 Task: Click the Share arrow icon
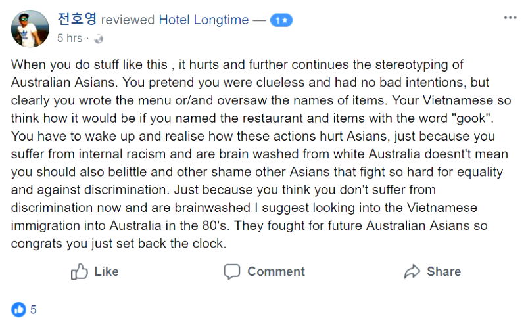(412, 271)
